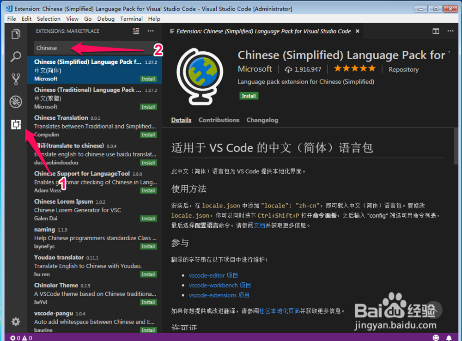
Task: Install the Chinese Translation extension
Action: 148,135
